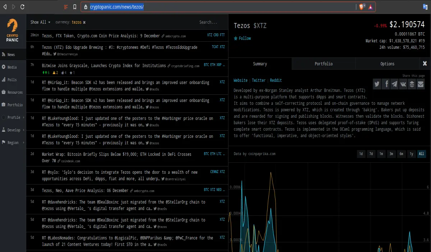Open the Tezos Reddit link
The width and height of the screenshot is (431, 252).
[x=276, y=80]
